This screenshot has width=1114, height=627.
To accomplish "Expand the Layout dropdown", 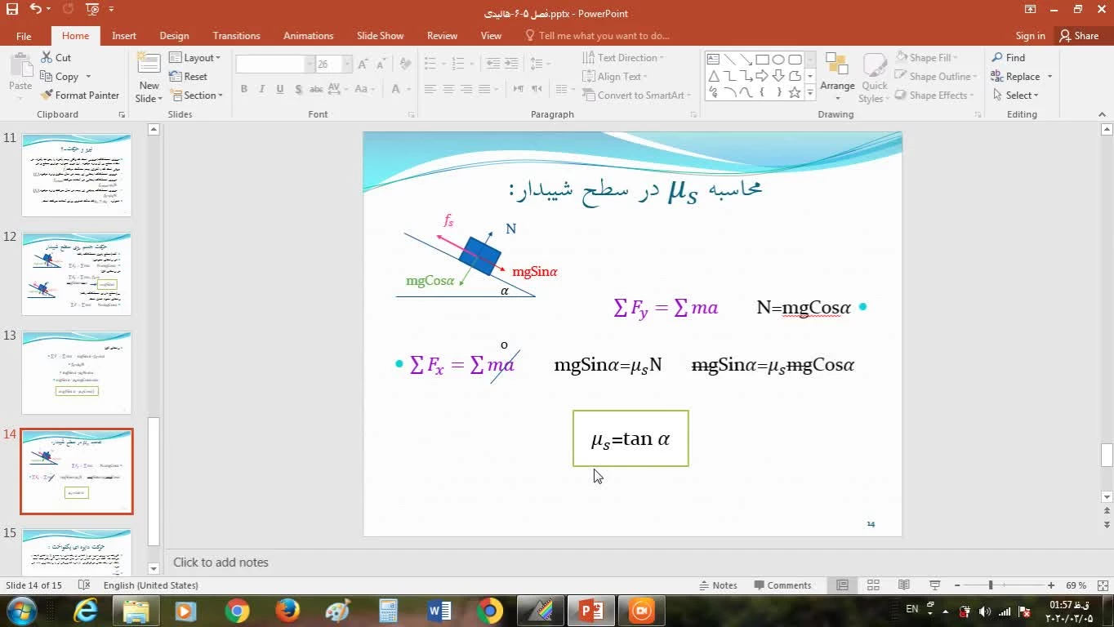I will [194, 58].
